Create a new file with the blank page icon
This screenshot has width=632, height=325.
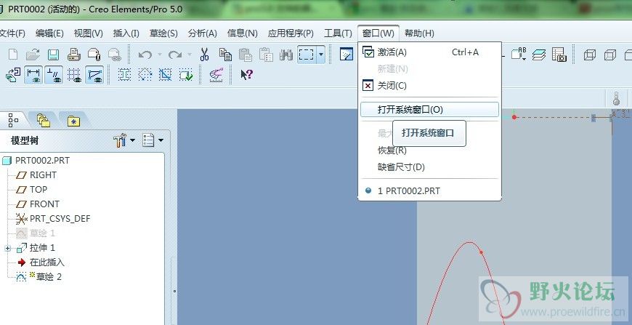pyautogui.click(x=13, y=55)
